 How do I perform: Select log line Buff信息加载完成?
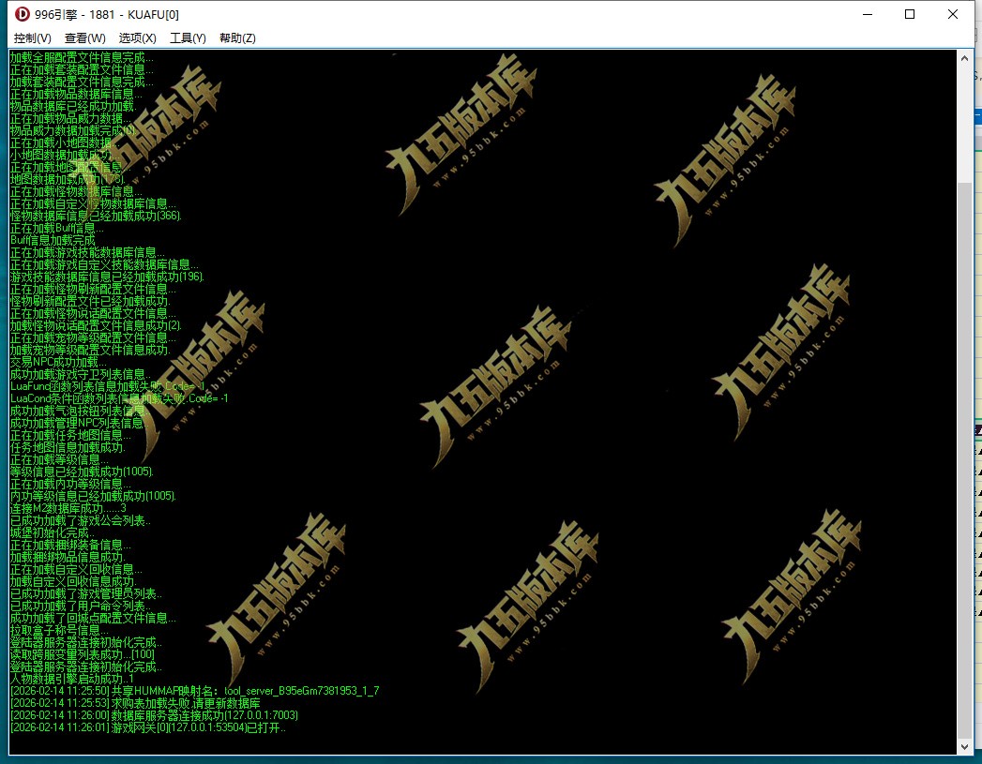click(53, 240)
